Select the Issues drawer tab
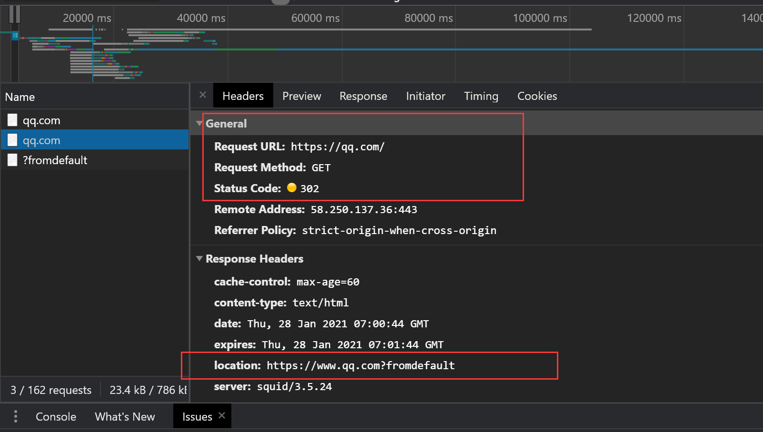The height and width of the screenshot is (432, 763). 197,416
